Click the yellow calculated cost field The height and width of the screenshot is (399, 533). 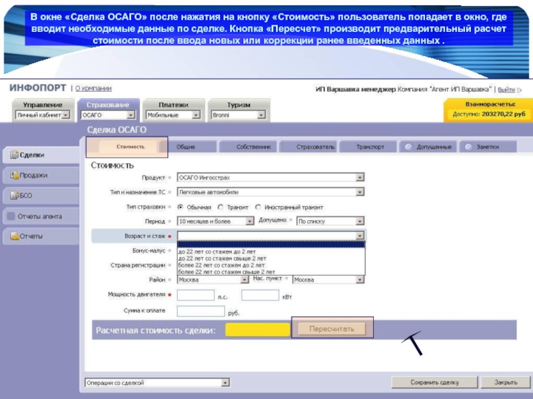click(258, 329)
